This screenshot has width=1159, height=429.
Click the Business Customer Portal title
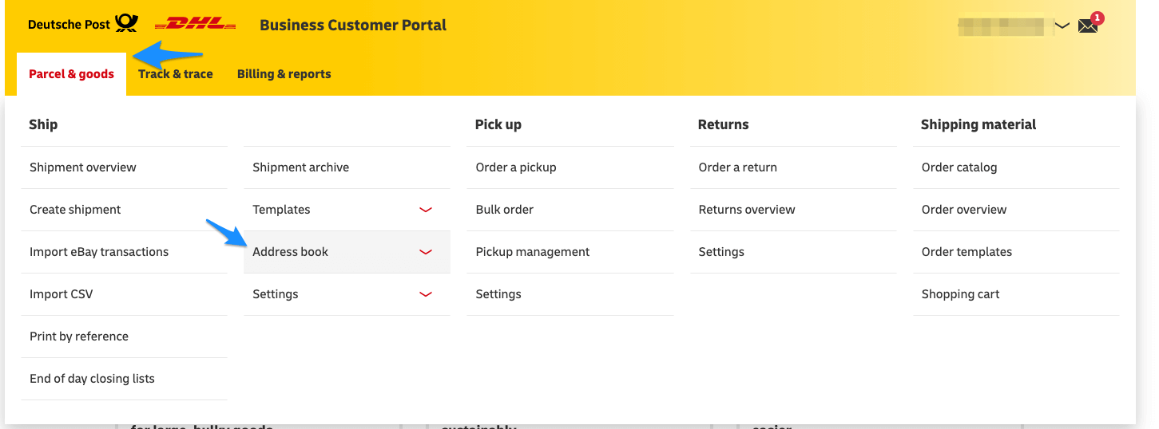click(x=353, y=25)
